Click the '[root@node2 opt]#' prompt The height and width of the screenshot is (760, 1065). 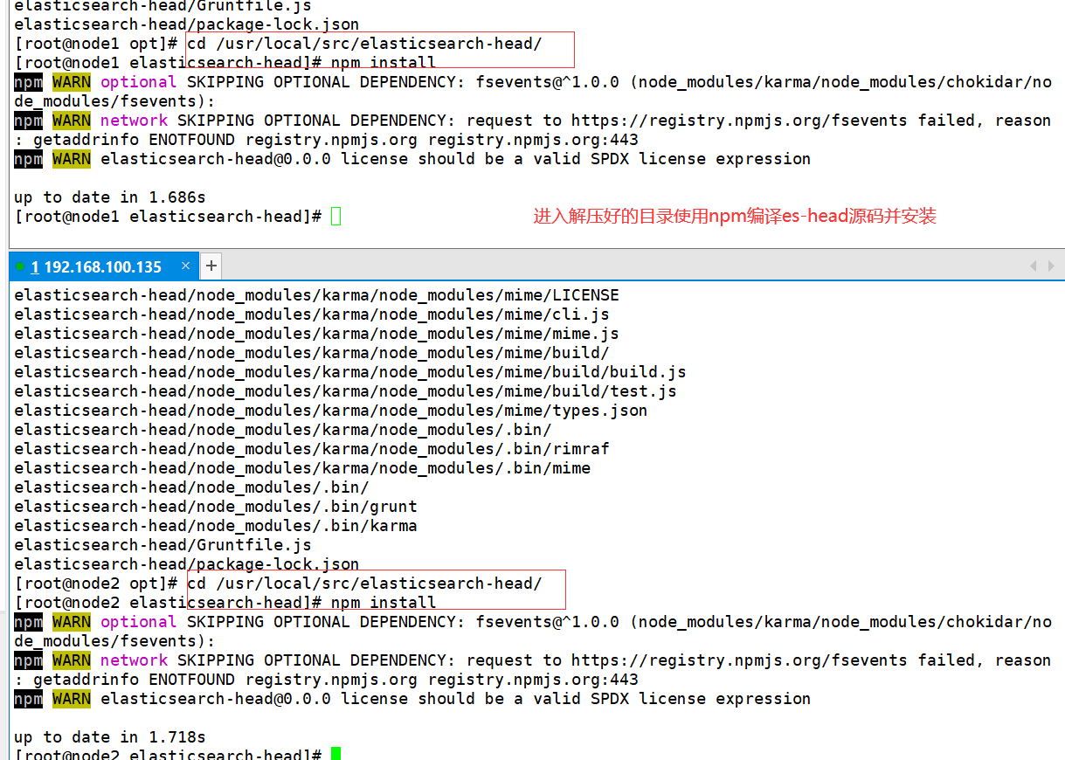point(97,584)
